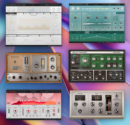Click the VU meter on Delay Tape-201
The height and width of the screenshot is (125, 130).
(x=75, y=56)
